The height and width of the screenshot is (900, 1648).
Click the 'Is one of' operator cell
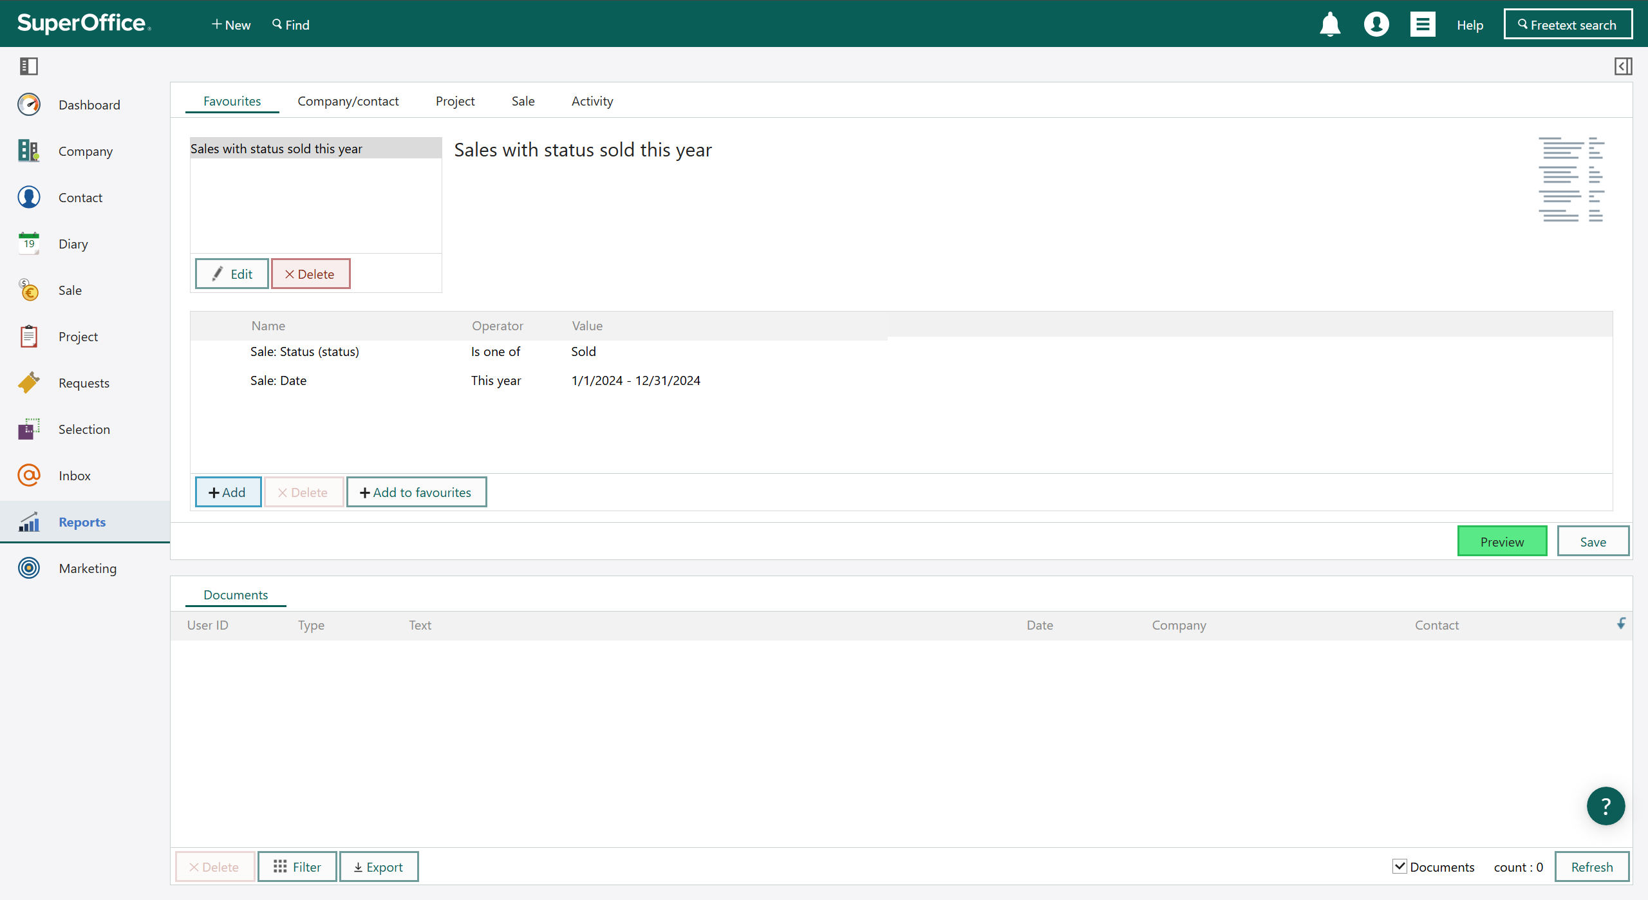pyautogui.click(x=496, y=352)
